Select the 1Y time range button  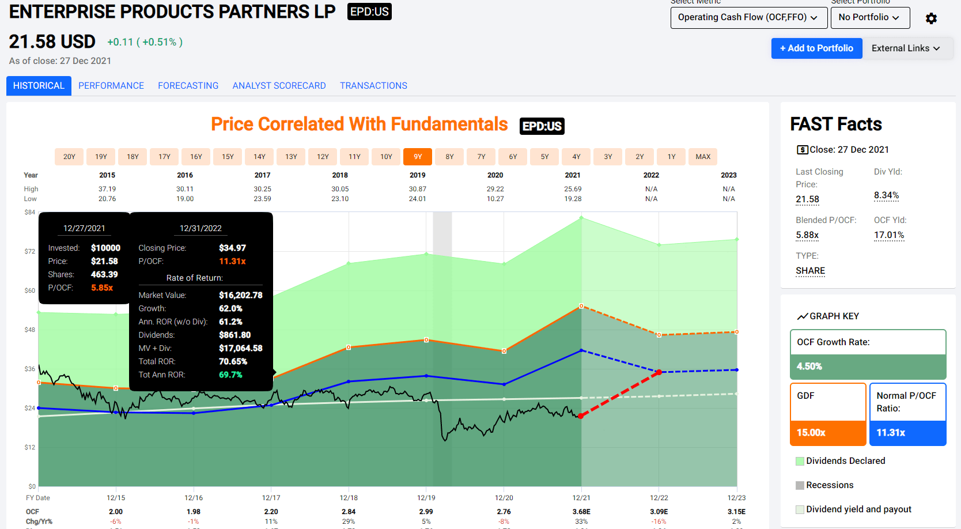(671, 157)
